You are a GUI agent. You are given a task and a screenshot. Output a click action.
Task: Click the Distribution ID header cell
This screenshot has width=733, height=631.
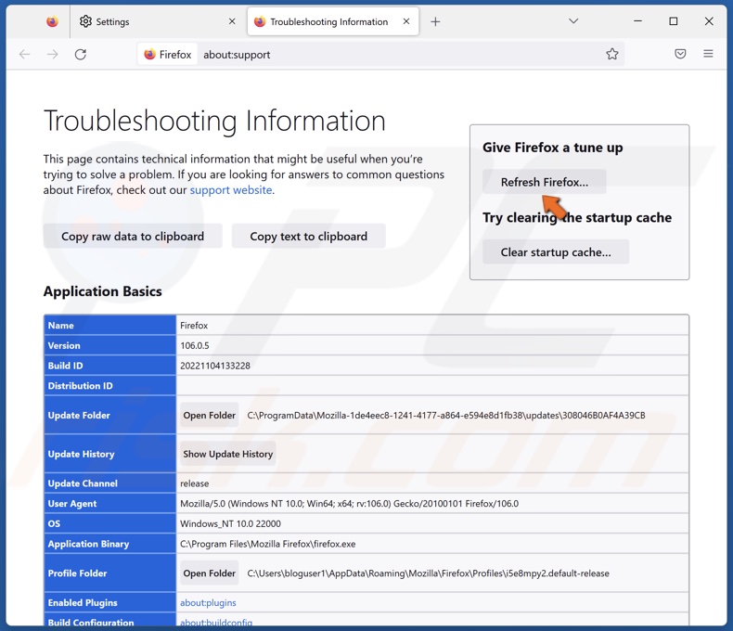(110, 386)
